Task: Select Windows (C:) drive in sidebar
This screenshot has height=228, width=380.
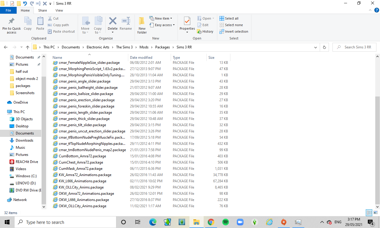Action: point(26,176)
